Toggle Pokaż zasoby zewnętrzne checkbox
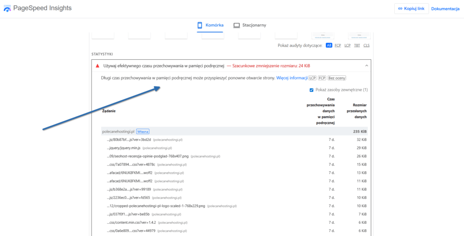The image size is (464, 236). point(311,90)
